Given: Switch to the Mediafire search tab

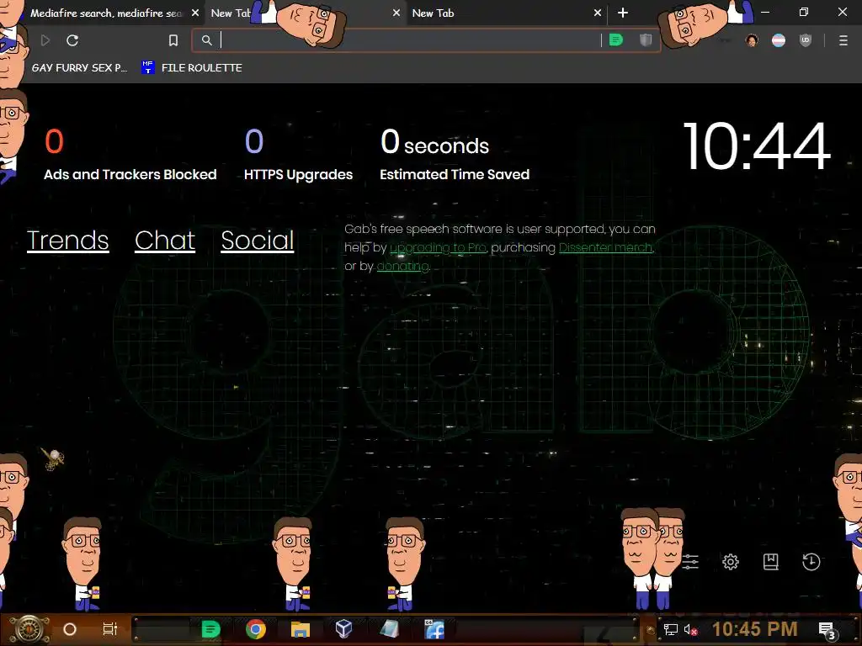Looking at the screenshot, I should [x=105, y=13].
